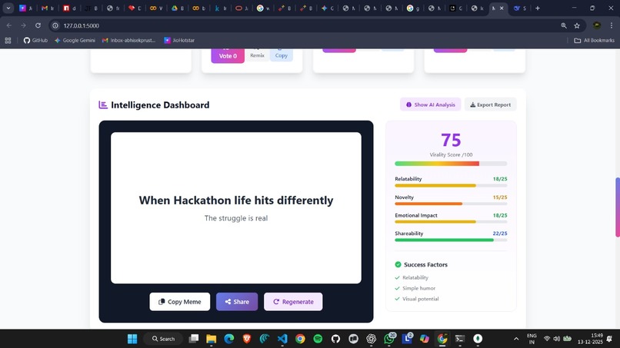The width and height of the screenshot is (620, 348).
Task: Switch to the last tab labeled S
Action: click(x=519, y=8)
